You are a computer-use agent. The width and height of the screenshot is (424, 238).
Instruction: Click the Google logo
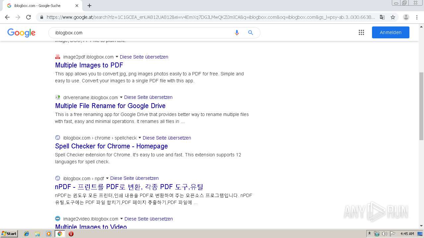click(21, 33)
